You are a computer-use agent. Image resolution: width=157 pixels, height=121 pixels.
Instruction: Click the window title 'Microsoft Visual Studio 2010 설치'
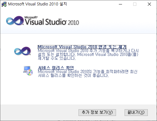coord(38,4)
